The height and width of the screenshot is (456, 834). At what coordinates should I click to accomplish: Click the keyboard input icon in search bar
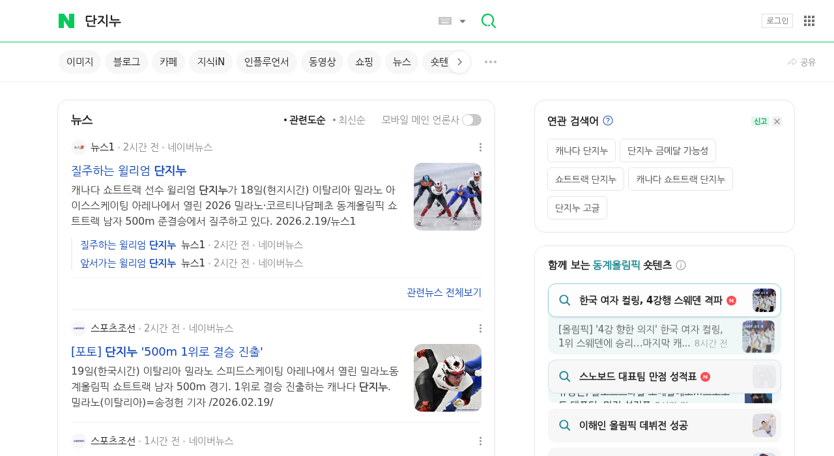tap(444, 20)
